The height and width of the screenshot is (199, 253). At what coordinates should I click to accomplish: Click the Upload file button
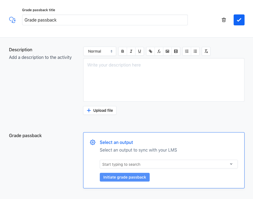click(100, 110)
